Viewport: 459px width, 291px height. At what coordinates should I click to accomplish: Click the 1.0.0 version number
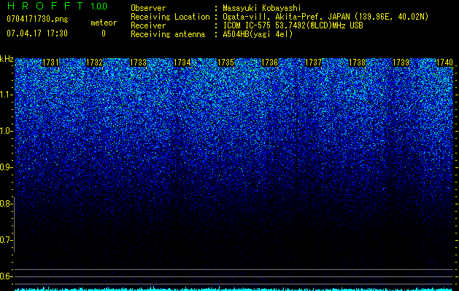(x=99, y=7)
